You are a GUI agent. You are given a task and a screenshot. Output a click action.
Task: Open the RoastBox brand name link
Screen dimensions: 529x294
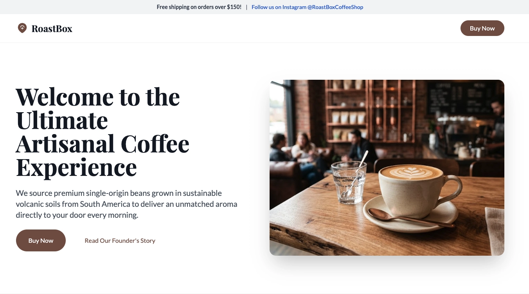(x=52, y=29)
